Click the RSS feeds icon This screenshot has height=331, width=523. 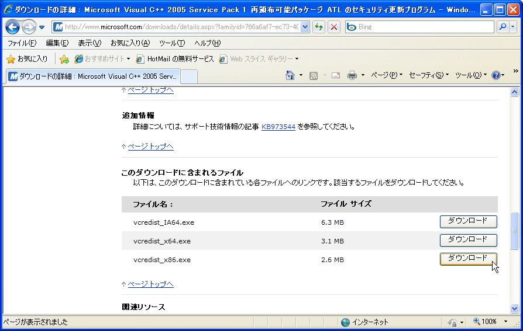pos(314,75)
